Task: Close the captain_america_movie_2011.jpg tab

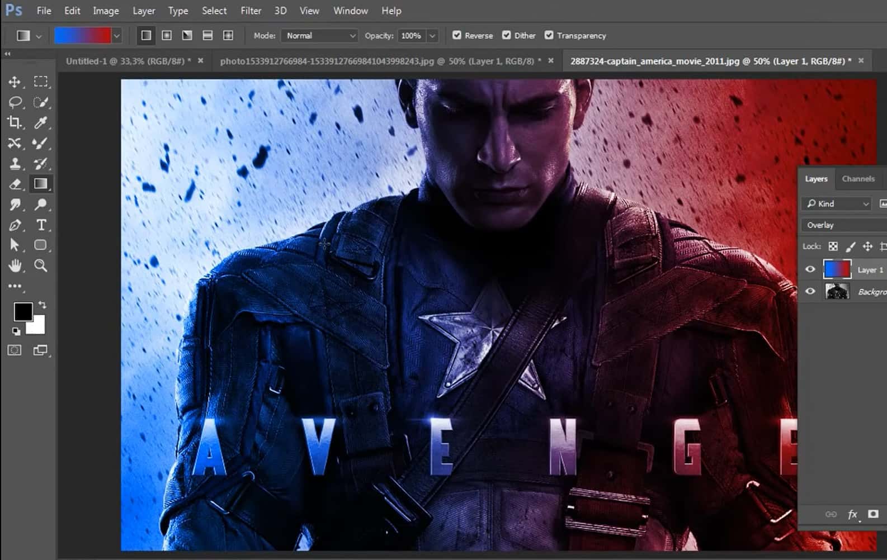Action: point(861,60)
